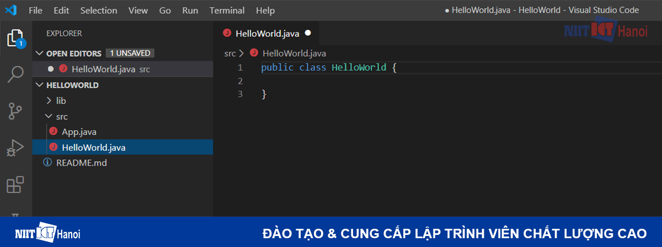Click the EXPLORER panel title

pos(64,33)
